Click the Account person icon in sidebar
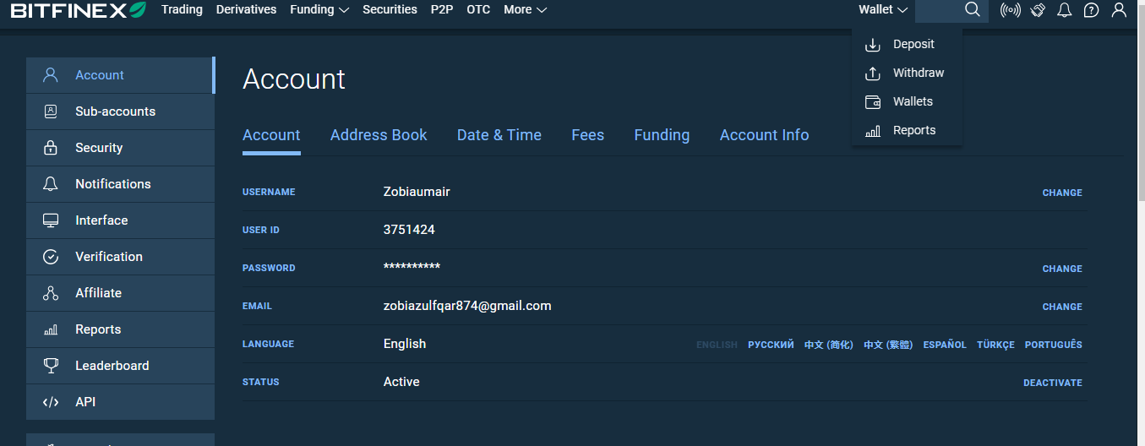Image resolution: width=1145 pixels, height=446 pixels. 51,74
